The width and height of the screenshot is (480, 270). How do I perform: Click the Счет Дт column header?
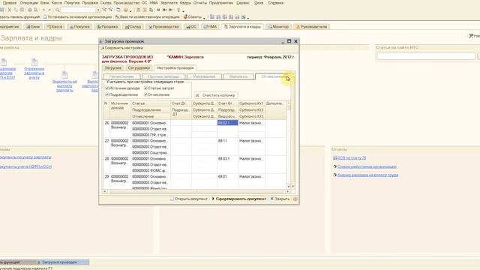click(x=181, y=103)
